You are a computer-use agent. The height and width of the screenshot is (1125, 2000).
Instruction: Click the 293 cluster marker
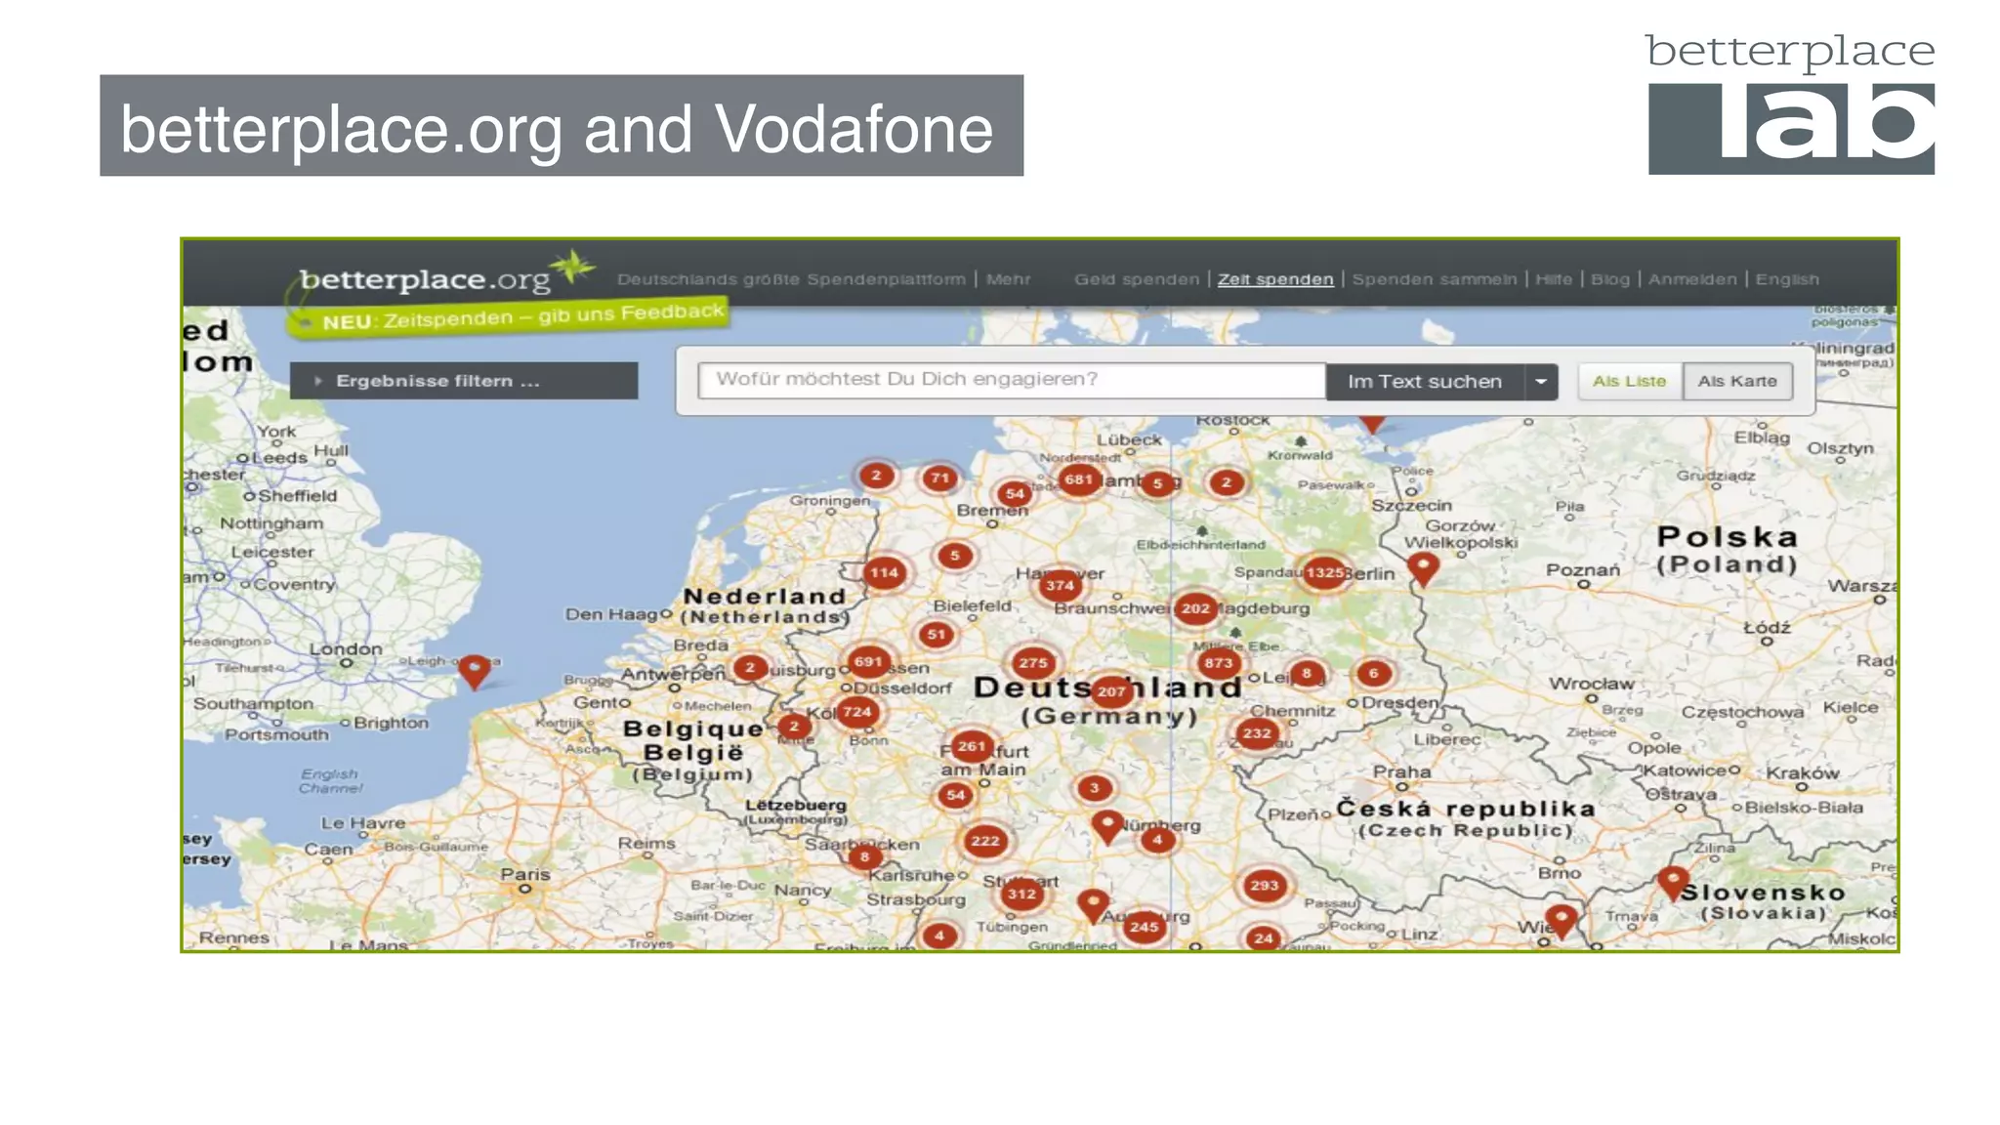[x=1264, y=886]
